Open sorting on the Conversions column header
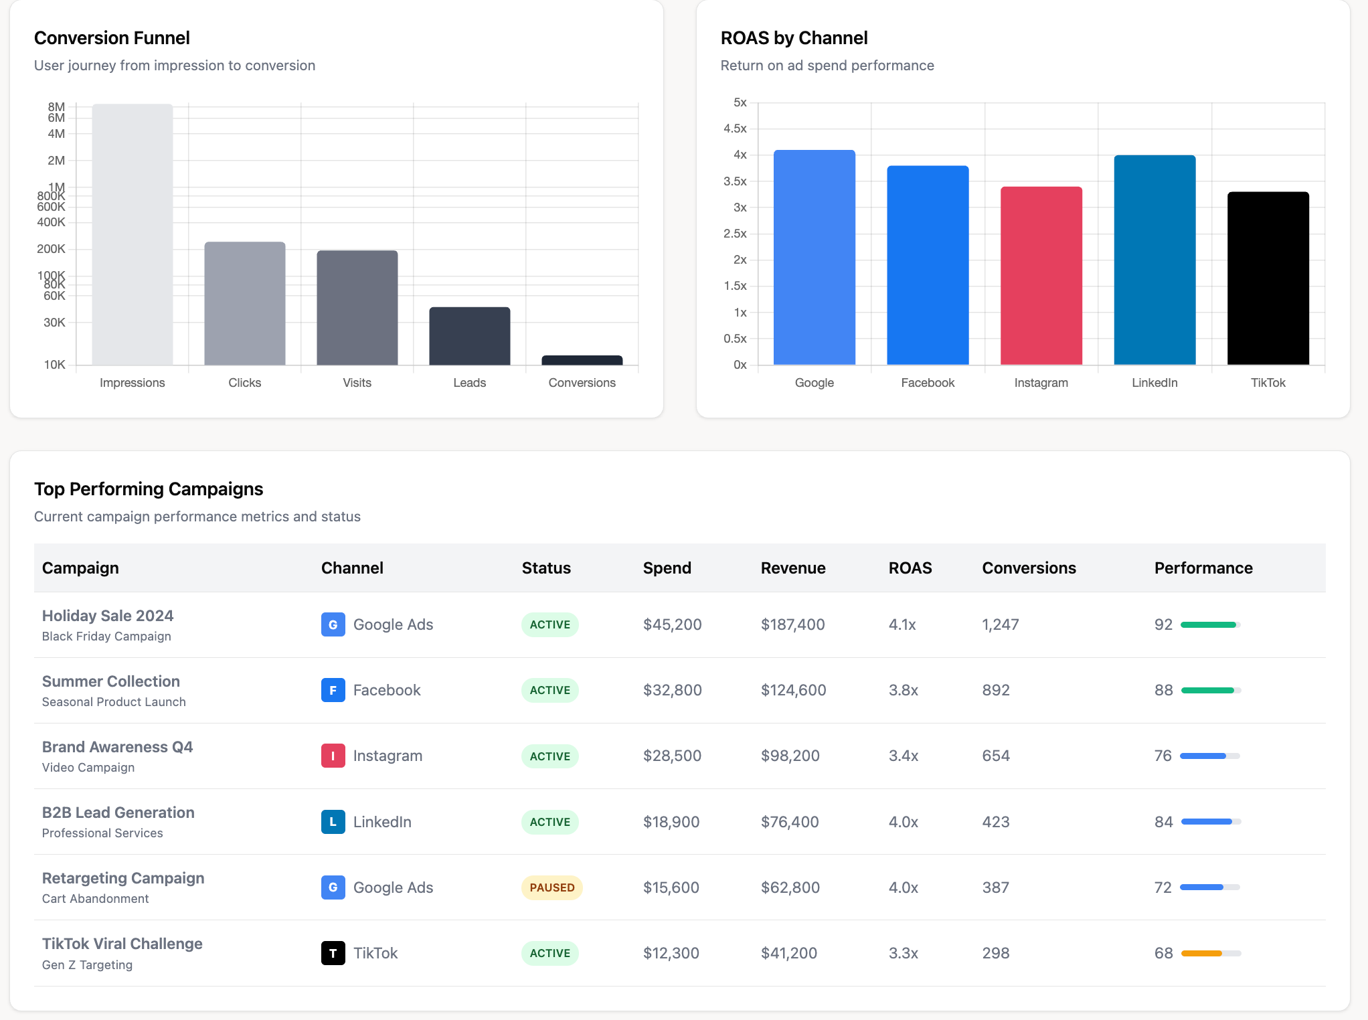The height and width of the screenshot is (1020, 1368). point(1029,568)
